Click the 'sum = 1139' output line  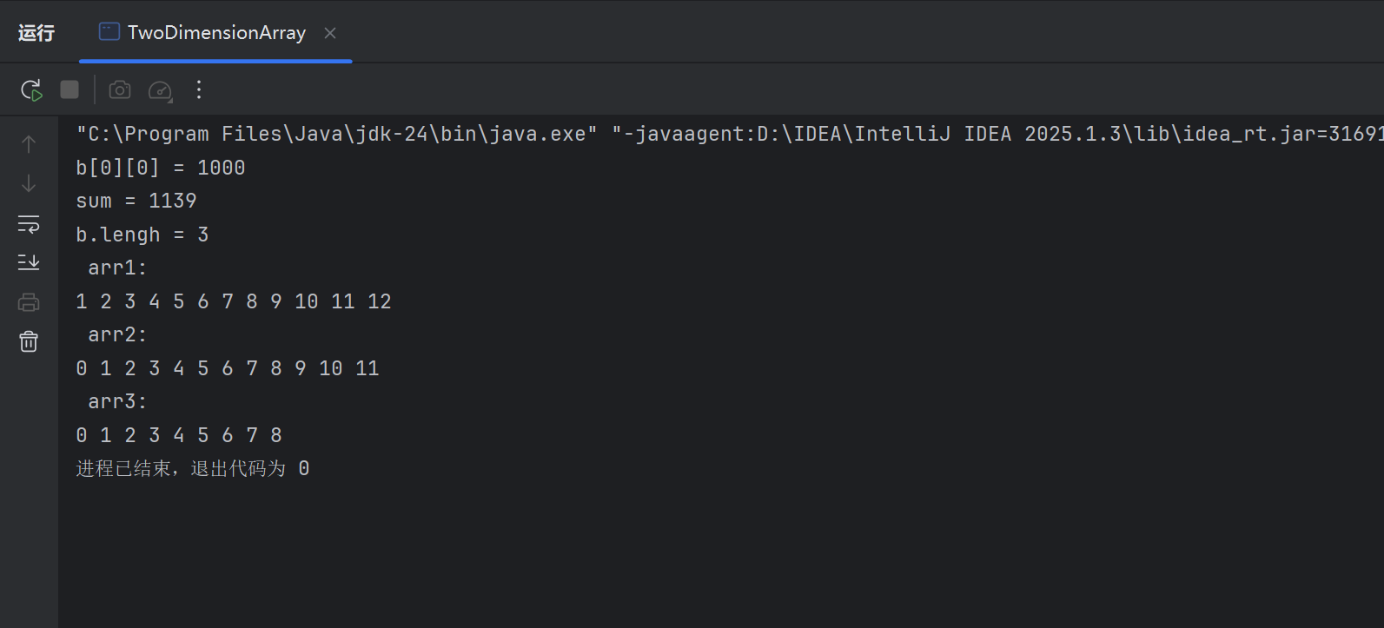click(x=136, y=201)
